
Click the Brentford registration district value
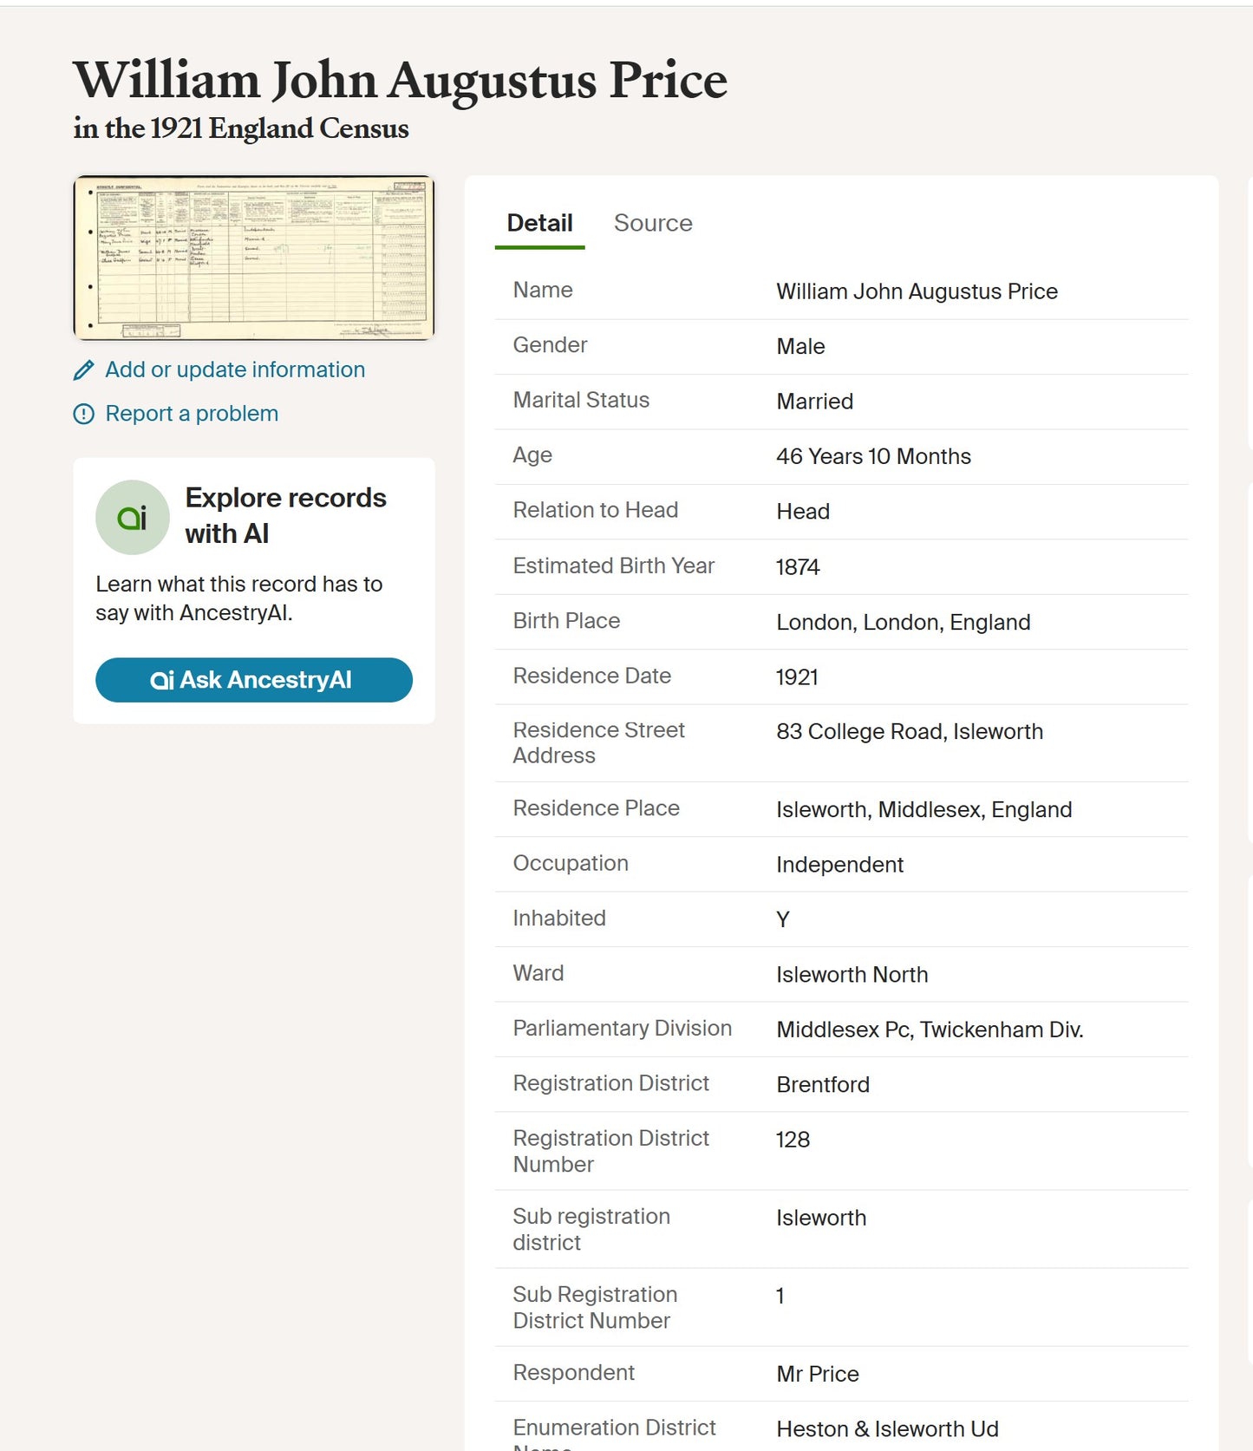click(822, 1085)
